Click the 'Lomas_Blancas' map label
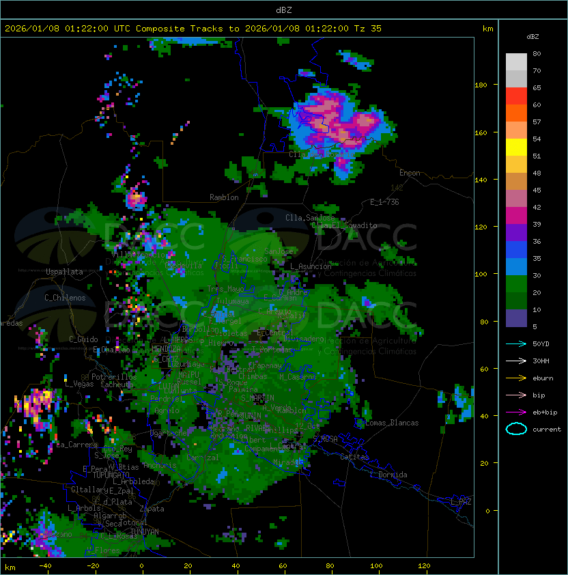 tap(392, 423)
